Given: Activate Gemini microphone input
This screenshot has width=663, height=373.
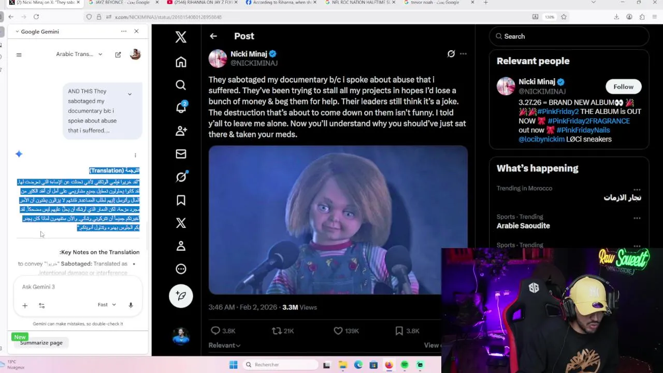Looking at the screenshot, I should coord(131,305).
